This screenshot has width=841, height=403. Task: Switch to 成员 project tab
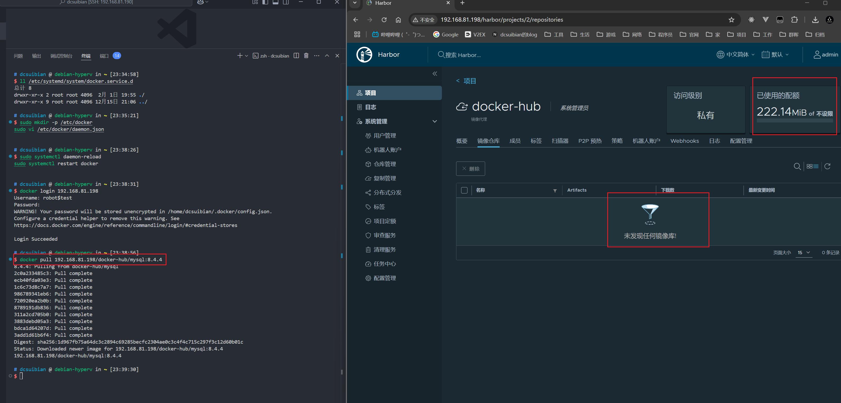click(515, 141)
